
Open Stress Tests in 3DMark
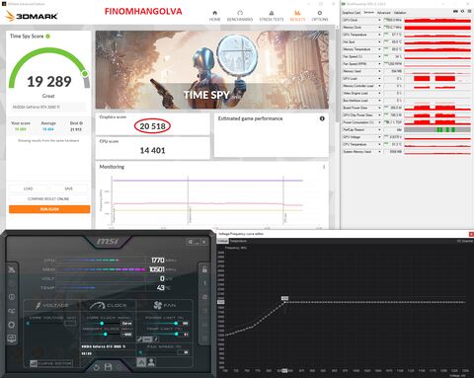click(272, 16)
